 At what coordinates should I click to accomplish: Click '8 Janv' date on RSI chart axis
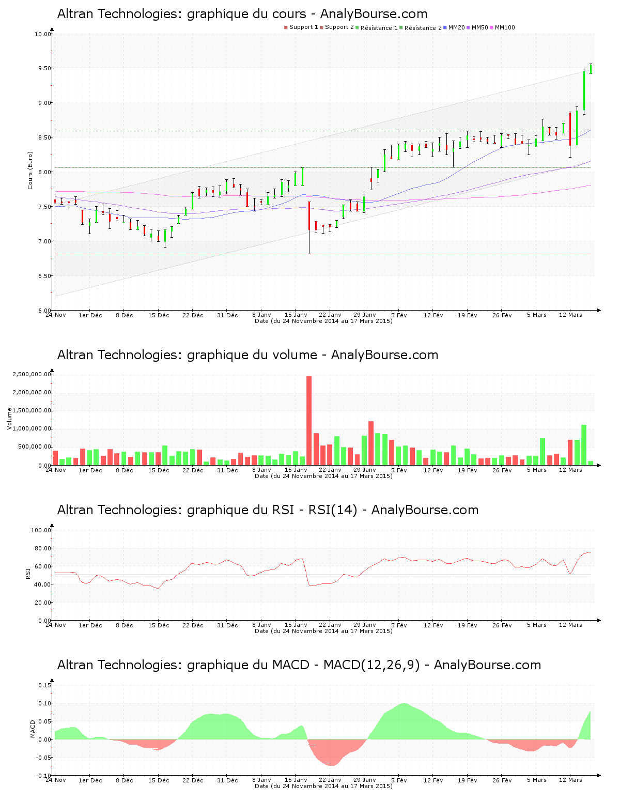[x=261, y=625]
